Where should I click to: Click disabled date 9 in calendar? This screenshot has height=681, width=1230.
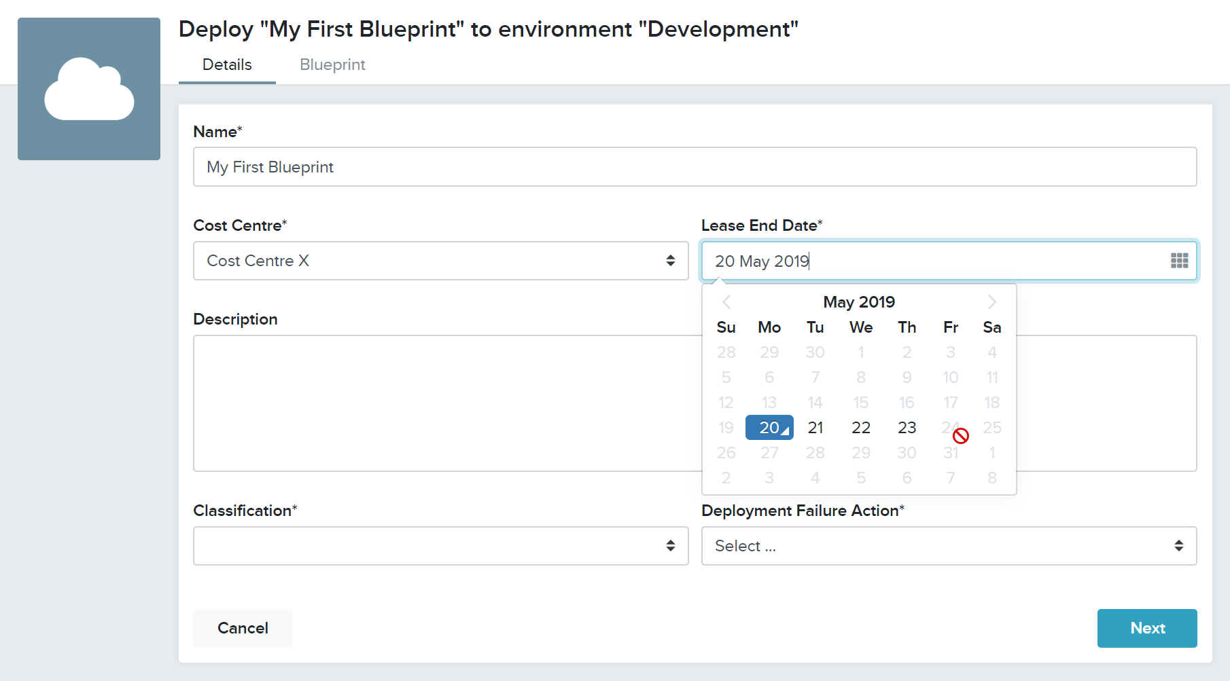[907, 378]
